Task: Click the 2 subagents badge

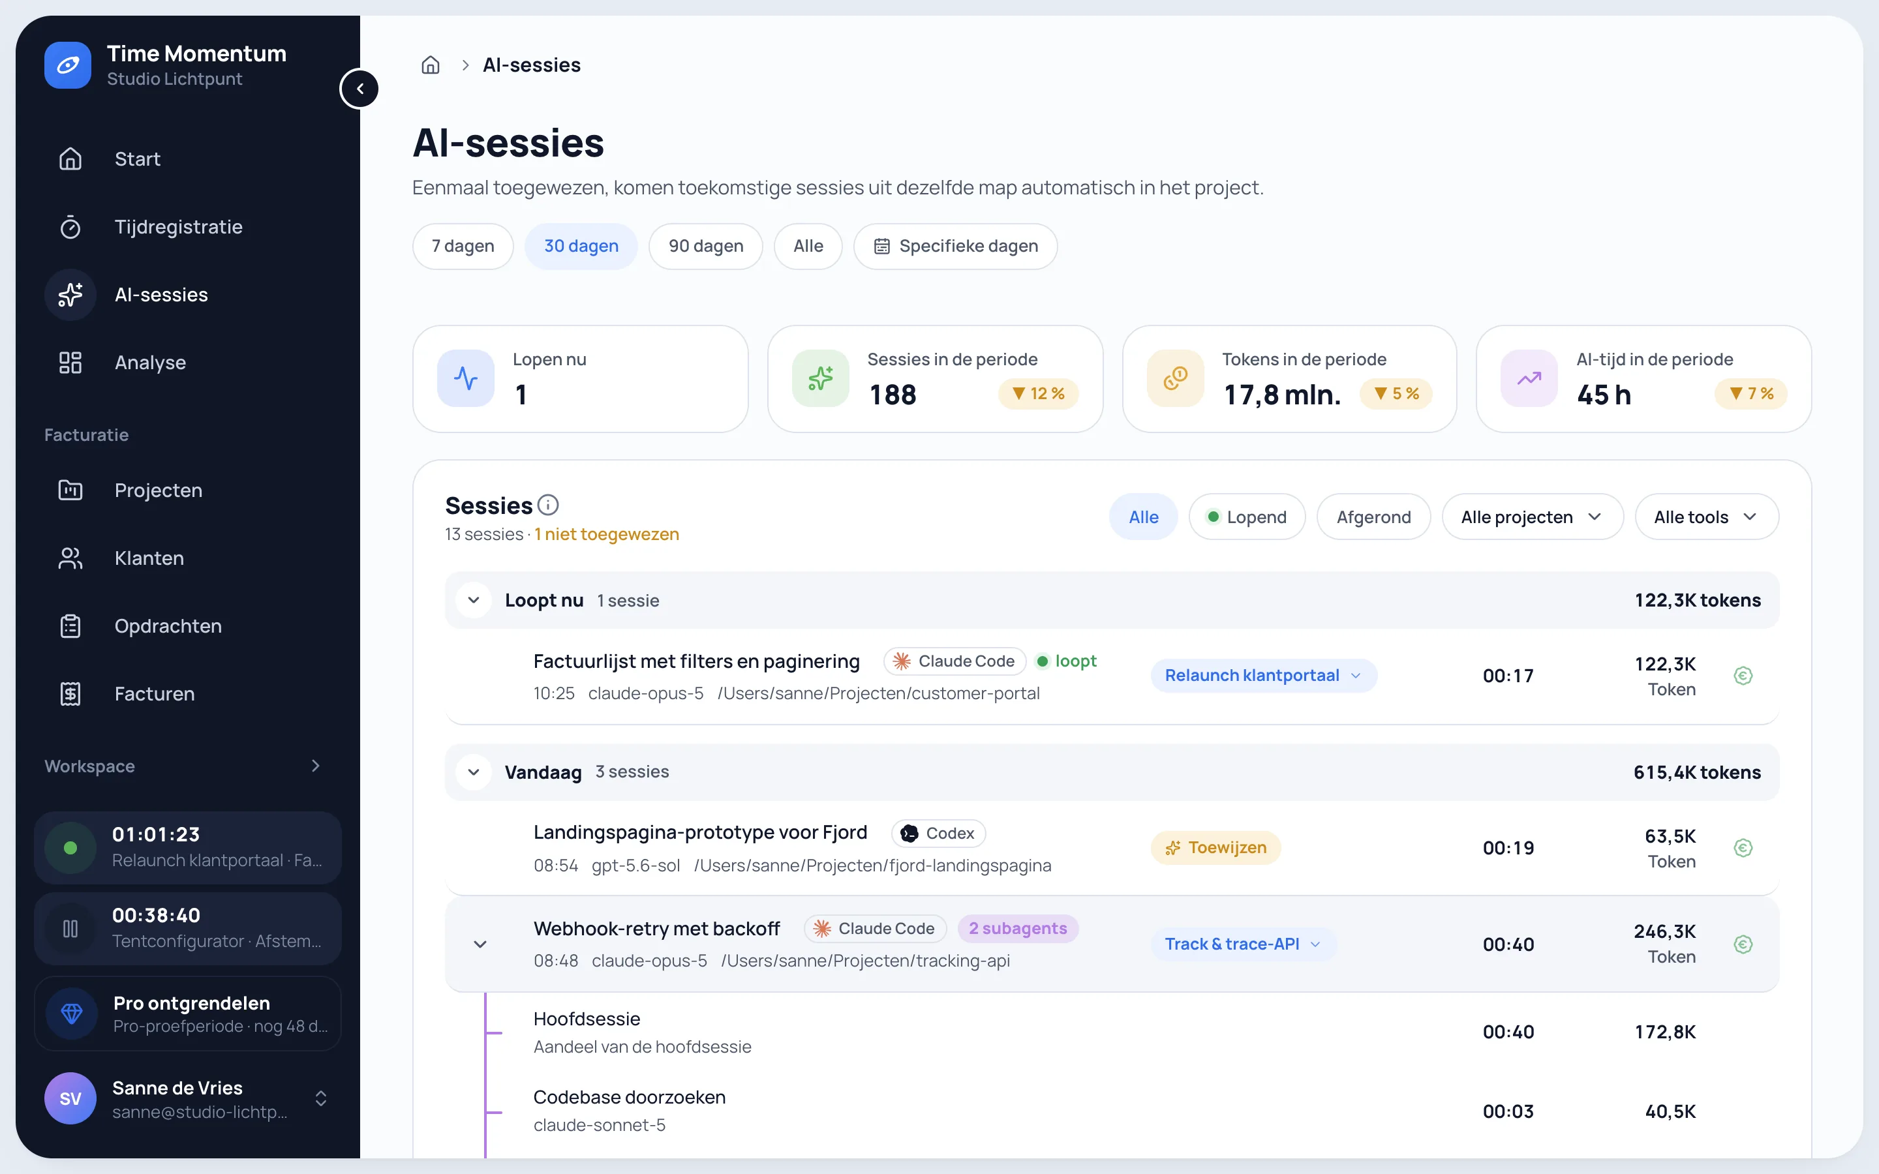Action: [x=1018, y=929]
